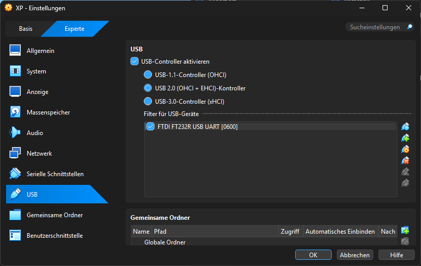Image resolution: width=421 pixels, height=266 pixels.
Task: Open the Audio settings section
Action: point(35,133)
